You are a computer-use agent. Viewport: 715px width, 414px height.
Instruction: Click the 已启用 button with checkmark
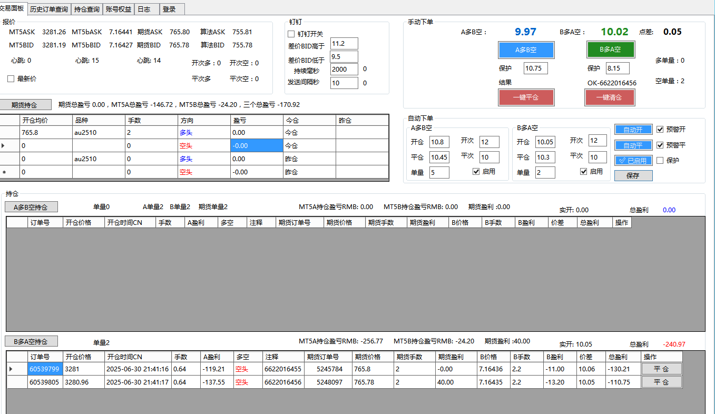pos(633,160)
